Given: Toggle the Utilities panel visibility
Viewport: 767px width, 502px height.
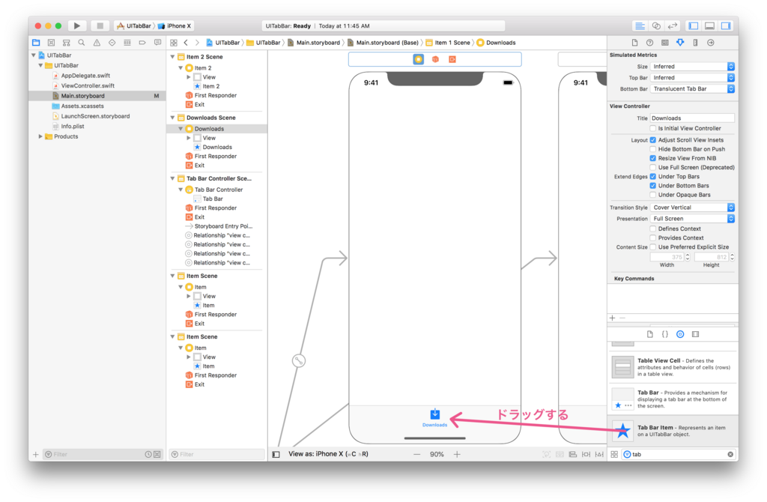Looking at the screenshot, I should click(726, 25).
